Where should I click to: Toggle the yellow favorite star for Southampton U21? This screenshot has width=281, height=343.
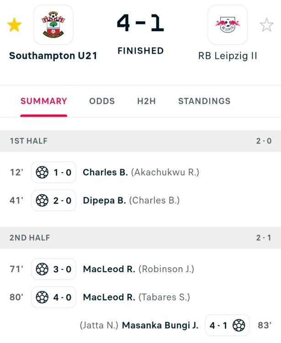[14, 25]
